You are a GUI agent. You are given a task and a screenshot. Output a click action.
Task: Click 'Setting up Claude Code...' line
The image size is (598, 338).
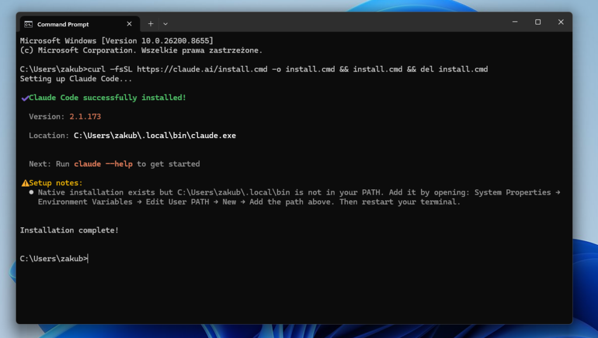(76, 79)
